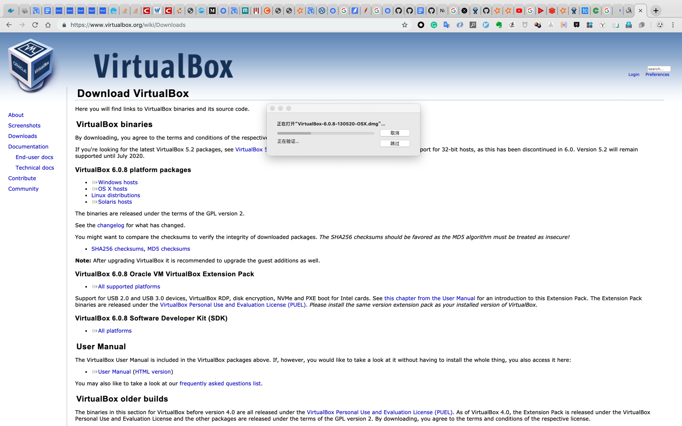The image size is (682, 426).
Task: Bookmark this page with star
Action: click(x=405, y=25)
